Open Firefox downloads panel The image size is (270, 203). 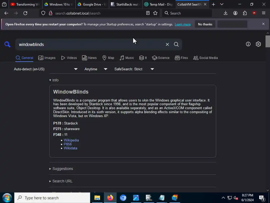click(x=226, y=13)
